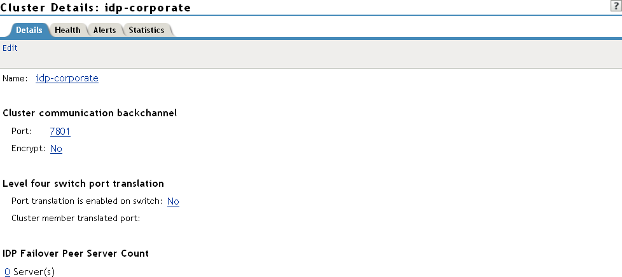Open the Alerts tab

[104, 30]
